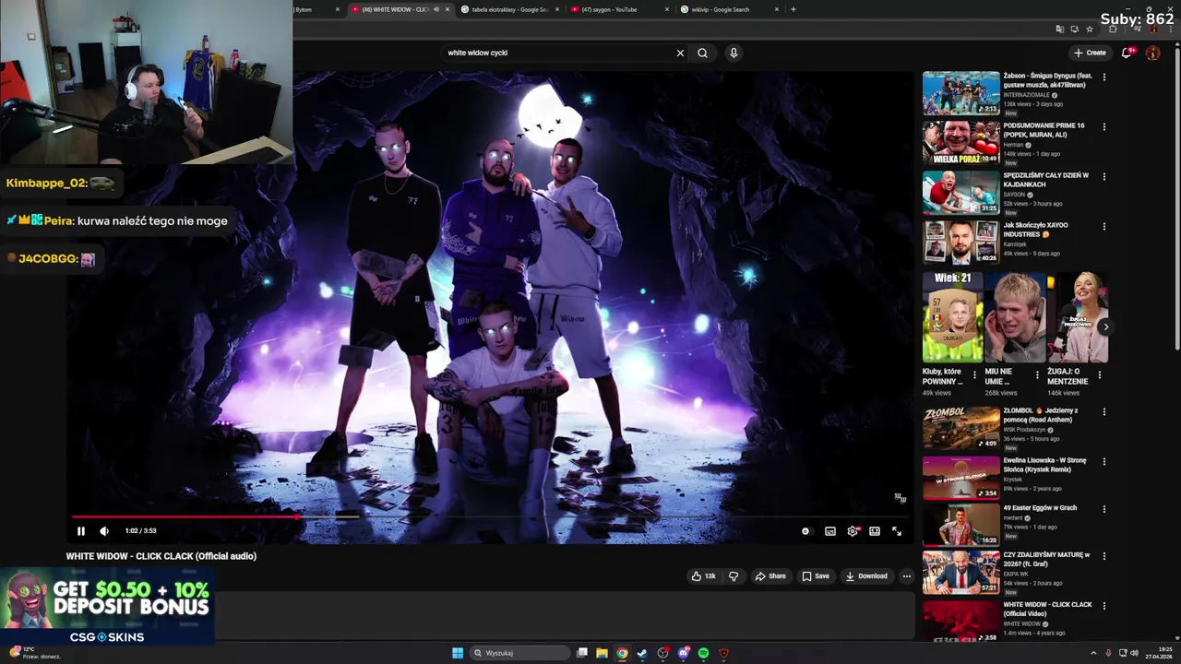Bookmark this page with the star icon
Screen dimensions: 1181x664
1090,30
